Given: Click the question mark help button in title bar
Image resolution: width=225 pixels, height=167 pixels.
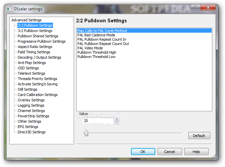Looking at the screenshot, I should (x=195, y=7).
